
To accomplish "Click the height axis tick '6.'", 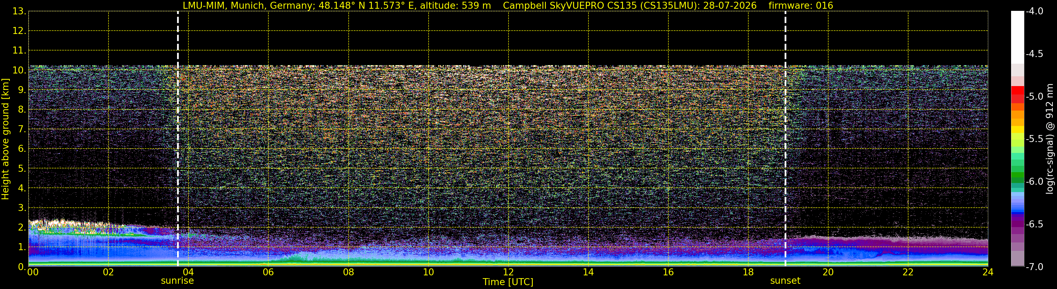I will (22, 149).
